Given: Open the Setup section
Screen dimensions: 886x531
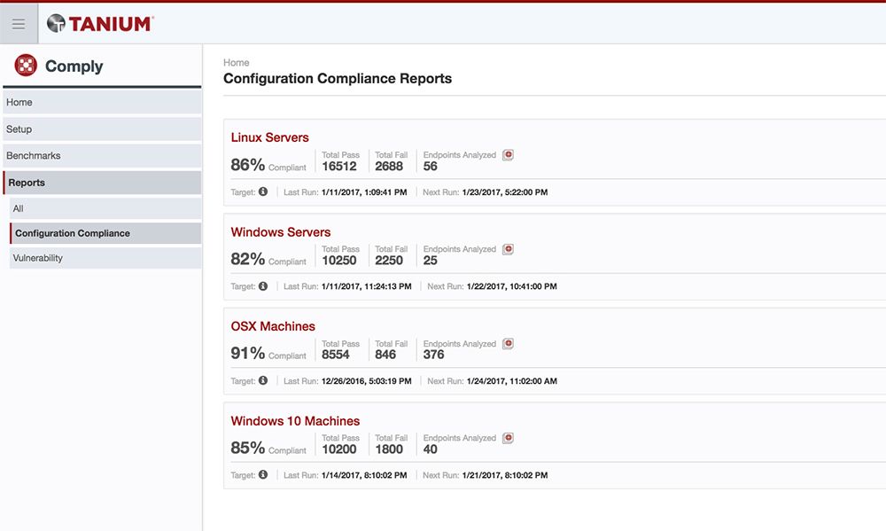Looking at the screenshot, I should (102, 129).
